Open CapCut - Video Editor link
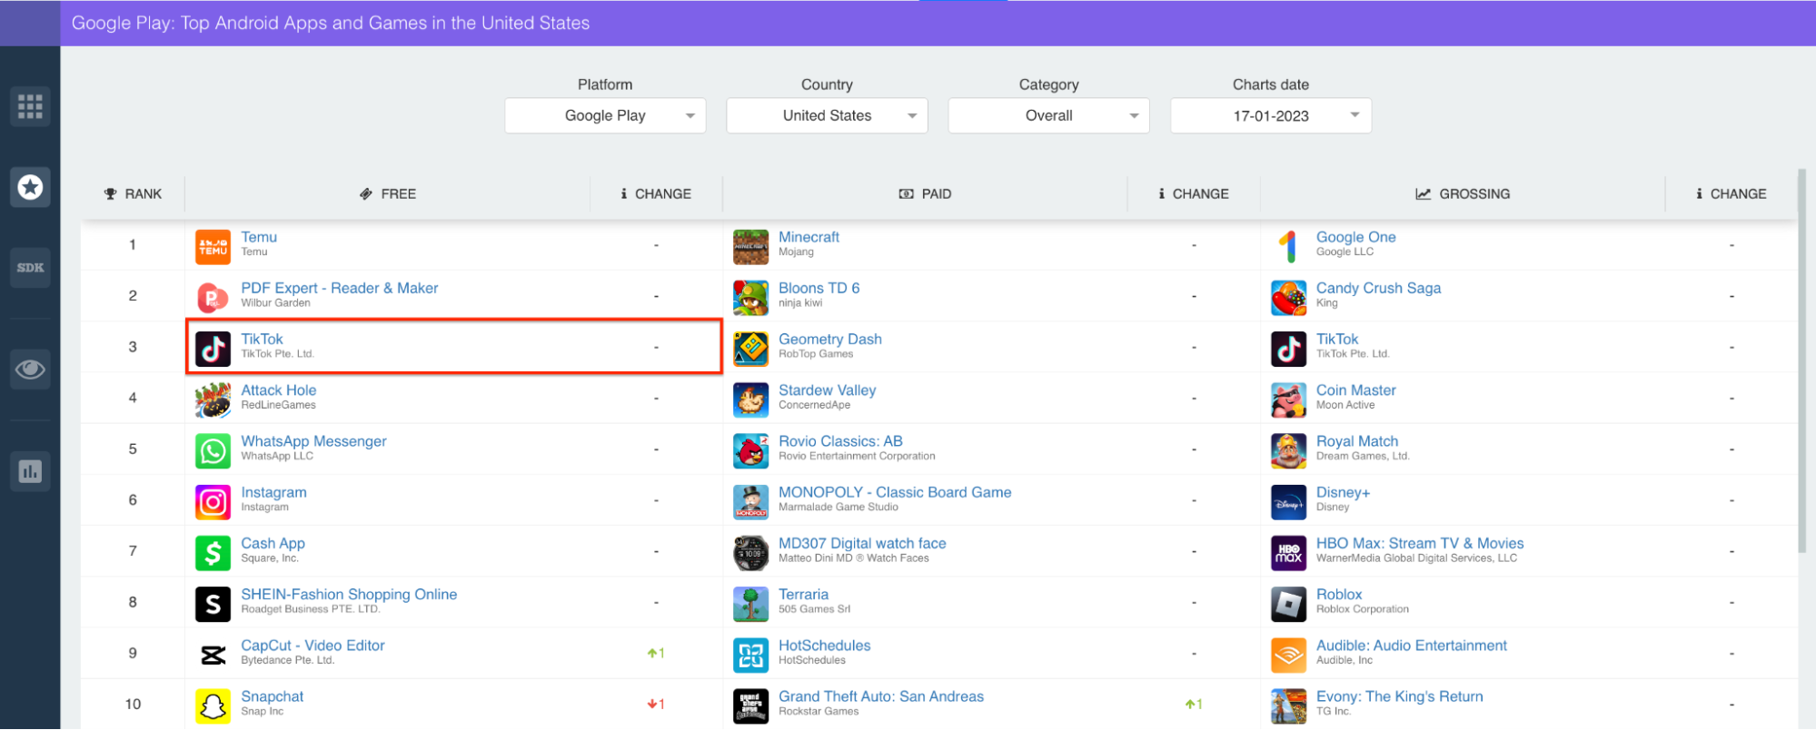The height and width of the screenshot is (730, 1816). [x=313, y=646]
